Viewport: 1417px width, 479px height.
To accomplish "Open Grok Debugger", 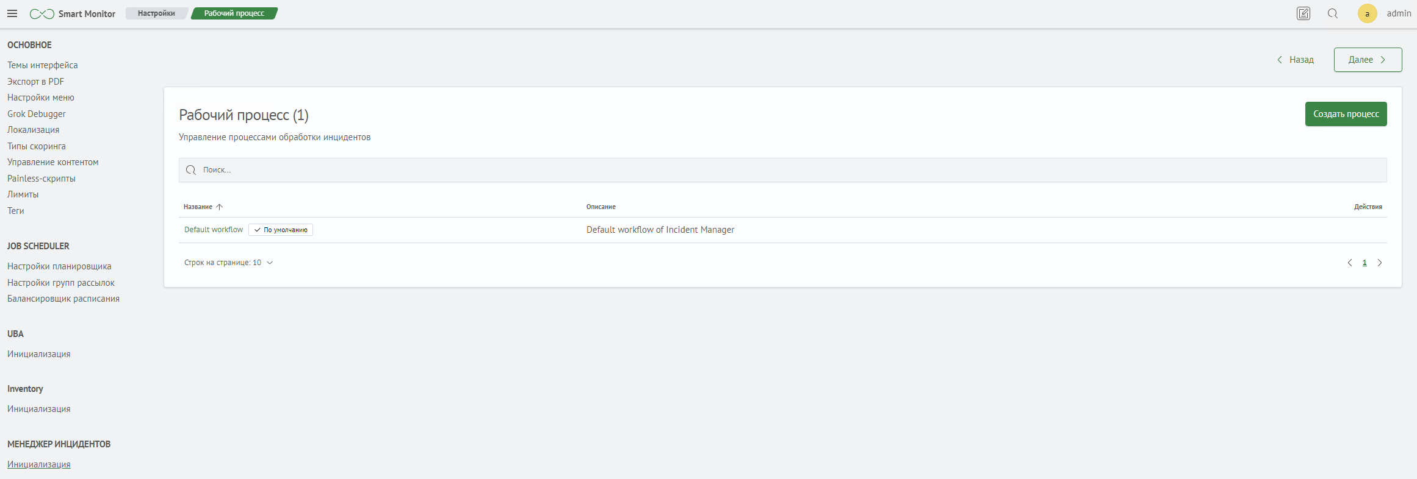I will tap(37, 114).
